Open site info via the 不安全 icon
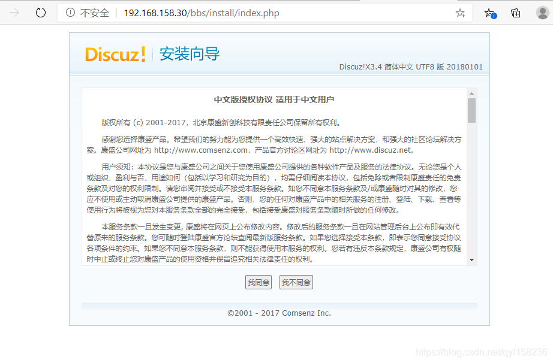 (x=71, y=13)
